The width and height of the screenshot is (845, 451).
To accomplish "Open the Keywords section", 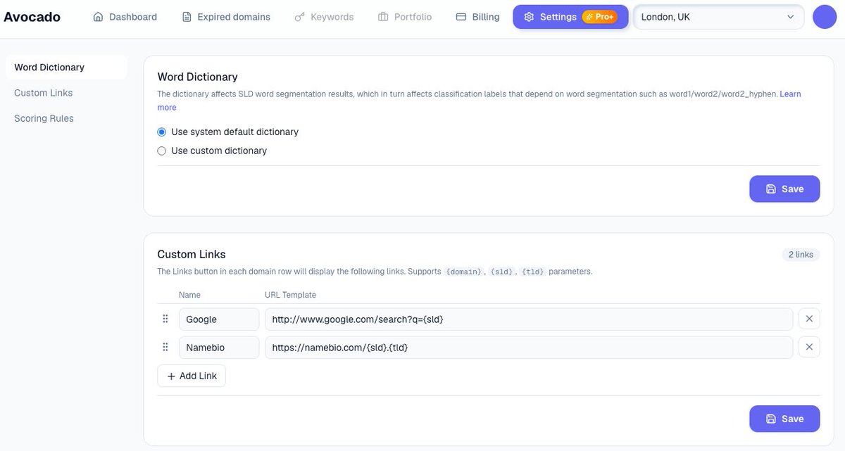I will [324, 17].
